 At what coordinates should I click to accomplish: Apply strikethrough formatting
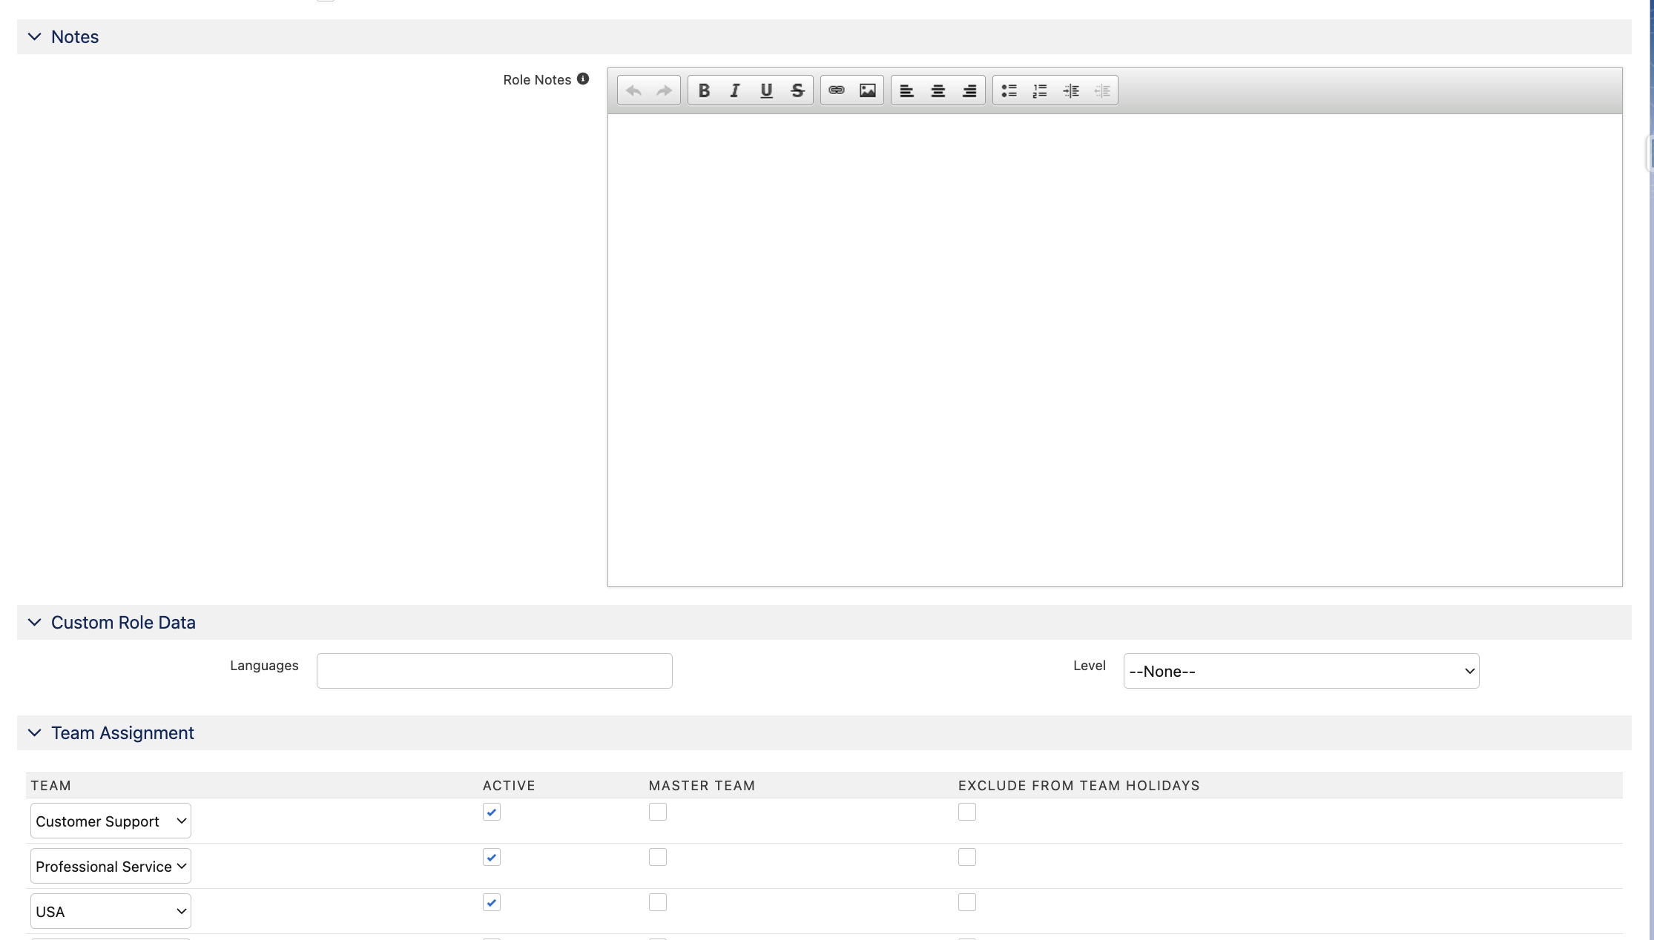797,90
